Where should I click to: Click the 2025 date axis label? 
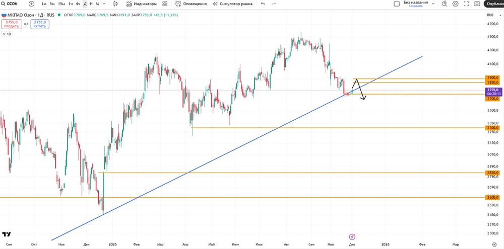(x=113, y=244)
